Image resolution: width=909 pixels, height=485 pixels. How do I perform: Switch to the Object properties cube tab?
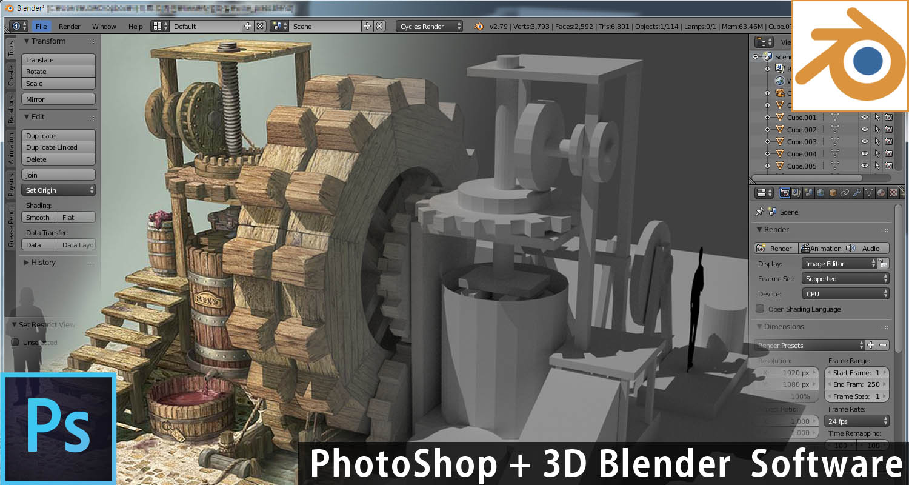833,193
